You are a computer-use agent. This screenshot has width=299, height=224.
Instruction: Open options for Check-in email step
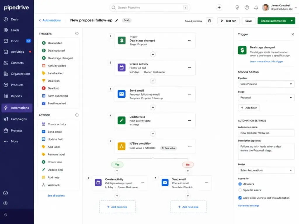click(x=207, y=183)
